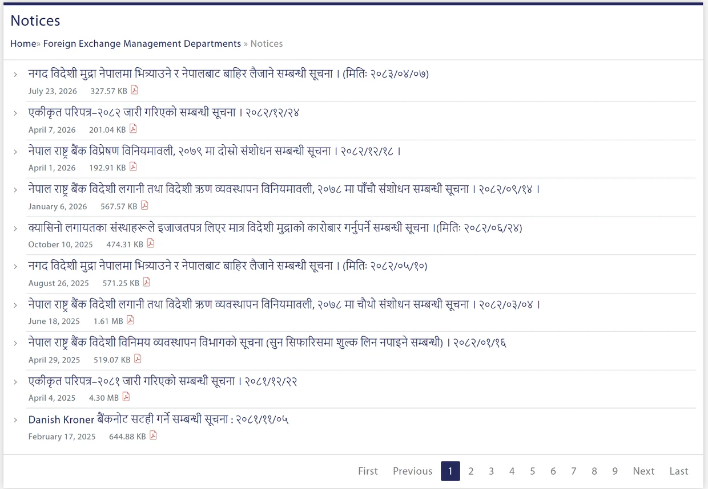Go to page 5
This screenshot has height=489, width=708.
(x=532, y=471)
